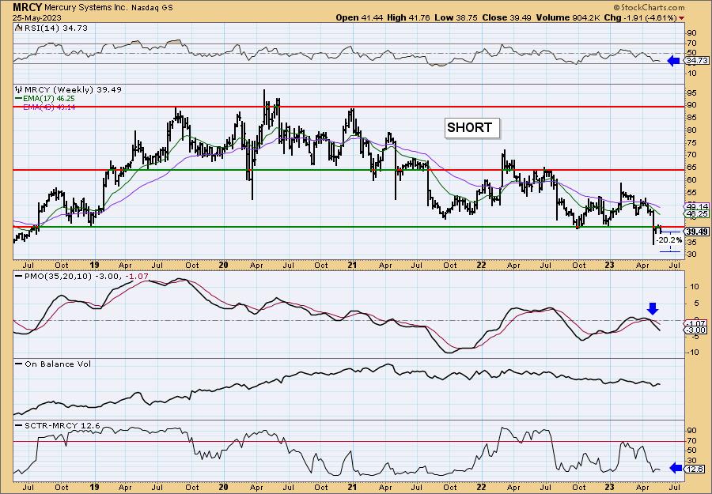Open the StockCharts.com copyright link
The width and height of the screenshot is (712, 494).
649,7
